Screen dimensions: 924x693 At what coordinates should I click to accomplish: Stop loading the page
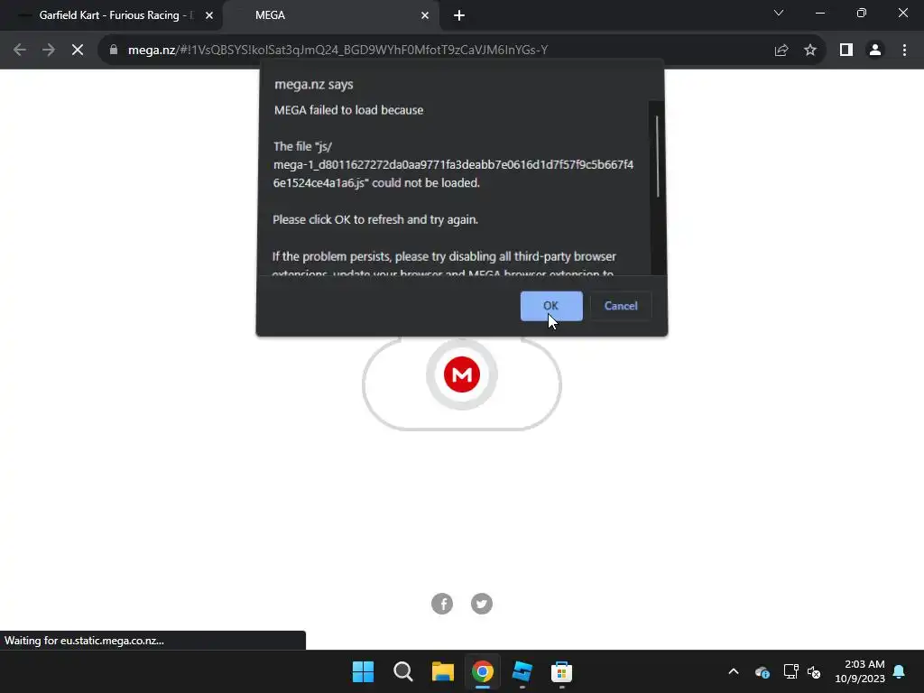78,51
